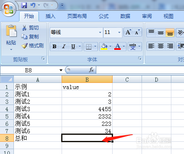Viewport: 184px width, 154px height.
Task: Toggle underline formatting
Action: (x=73, y=47)
